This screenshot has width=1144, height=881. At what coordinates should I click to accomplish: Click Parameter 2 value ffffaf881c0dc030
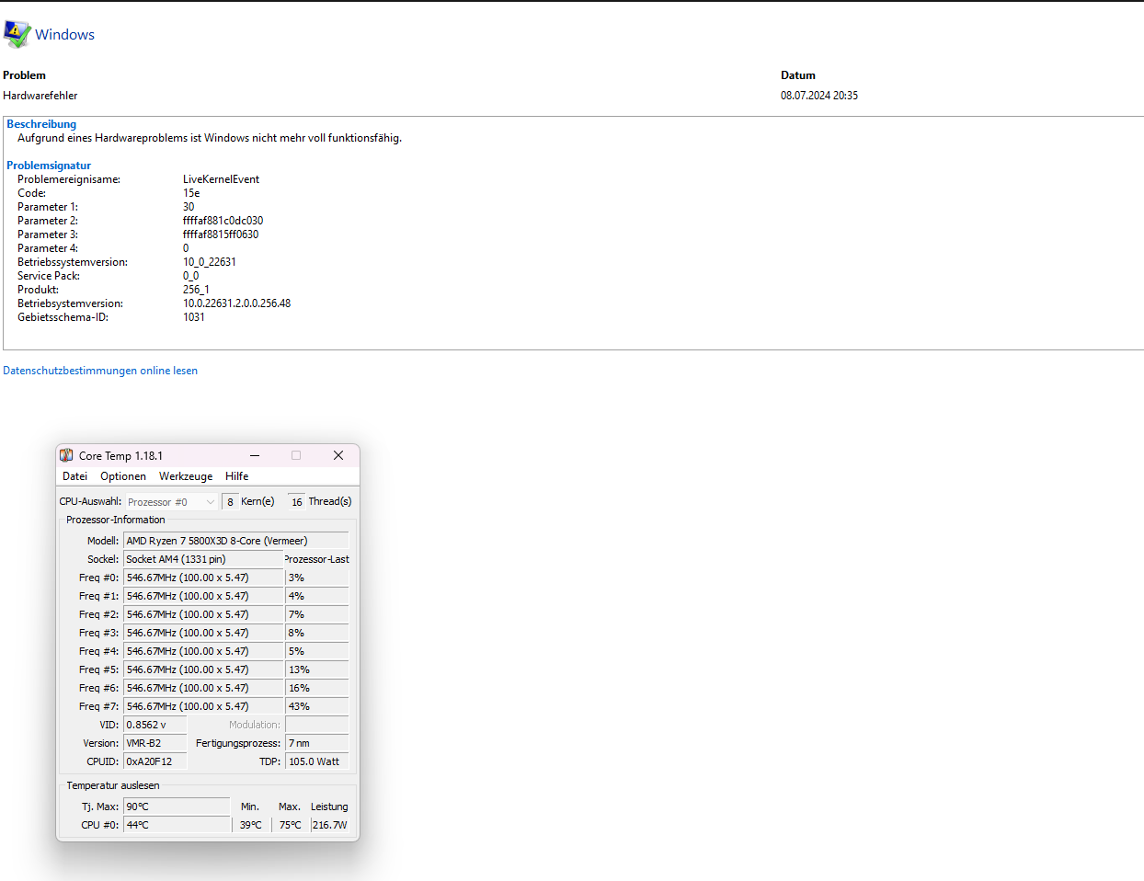pos(223,221)
